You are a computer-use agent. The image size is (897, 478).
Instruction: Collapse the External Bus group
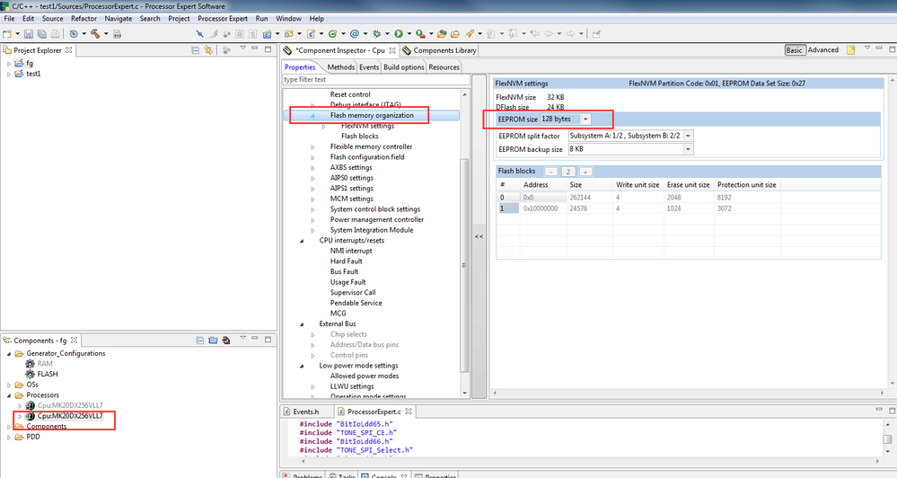point(302,324)
